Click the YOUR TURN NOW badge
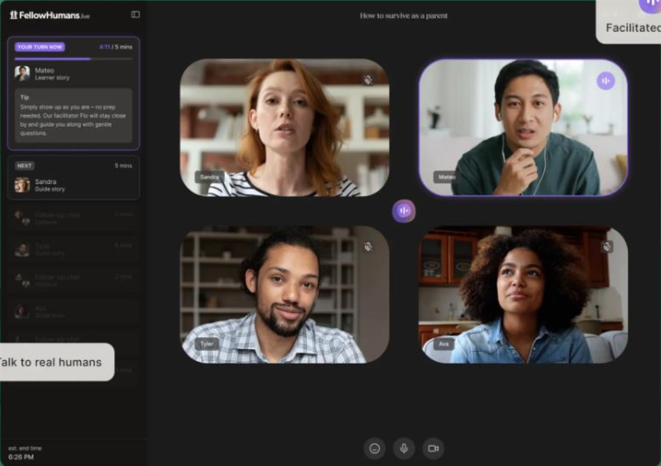Screen dimensions: 661x466 (40, 47)
